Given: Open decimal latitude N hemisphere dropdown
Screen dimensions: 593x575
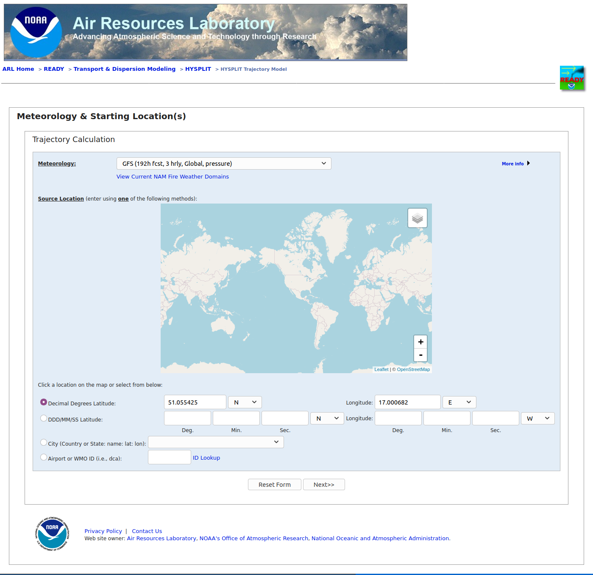Looking at the screenshot, I should pos(245,402).
